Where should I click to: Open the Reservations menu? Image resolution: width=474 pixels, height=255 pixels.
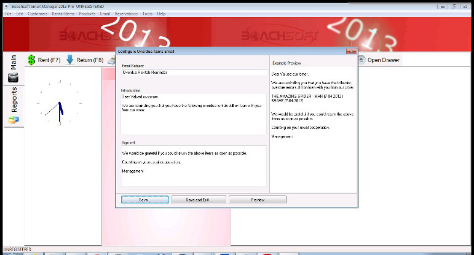tap(126, 14)
